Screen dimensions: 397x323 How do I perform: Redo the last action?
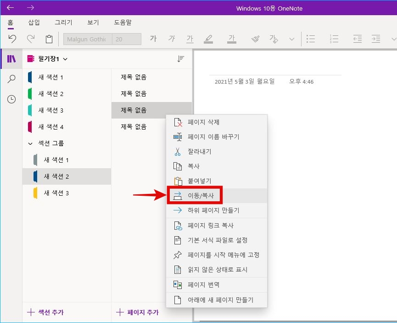click(31, 39)
